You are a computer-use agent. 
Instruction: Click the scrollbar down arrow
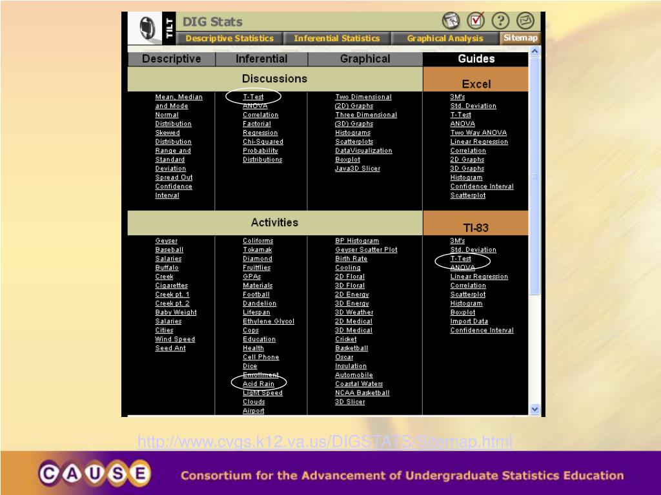(x=534, y=409)
